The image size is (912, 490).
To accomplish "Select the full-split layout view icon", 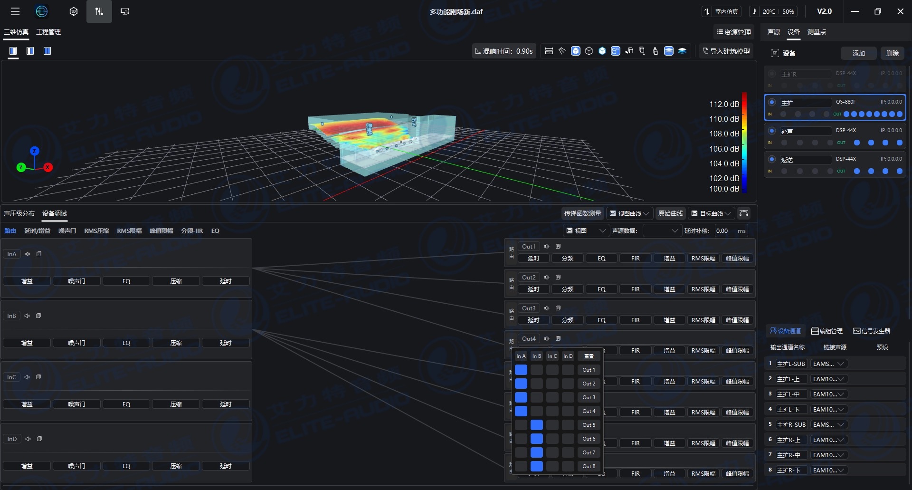I will (x=47, y=51).
